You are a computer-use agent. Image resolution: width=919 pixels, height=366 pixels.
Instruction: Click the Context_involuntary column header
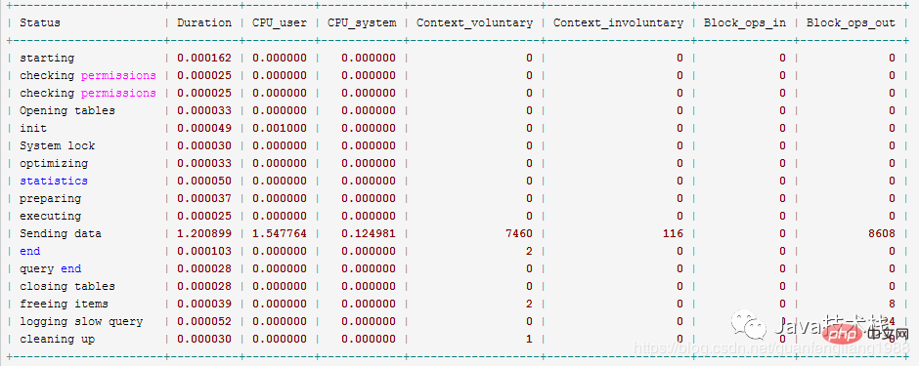click(618, 22)
